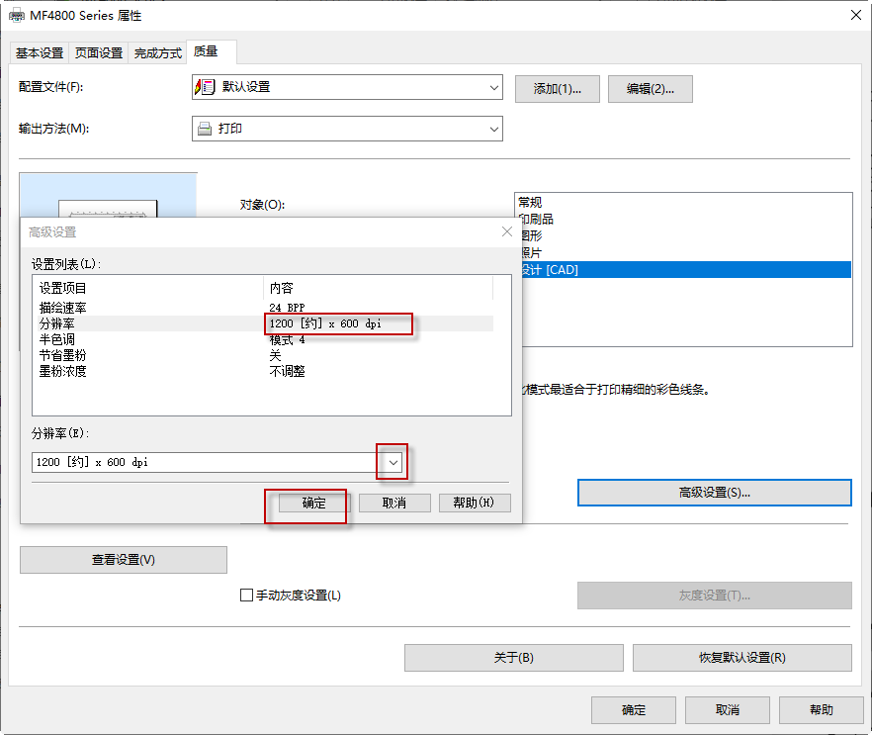Select the 节省墨粉 row in settings list
The width and height of the screenshot is (872, 735).
point(265,355)
